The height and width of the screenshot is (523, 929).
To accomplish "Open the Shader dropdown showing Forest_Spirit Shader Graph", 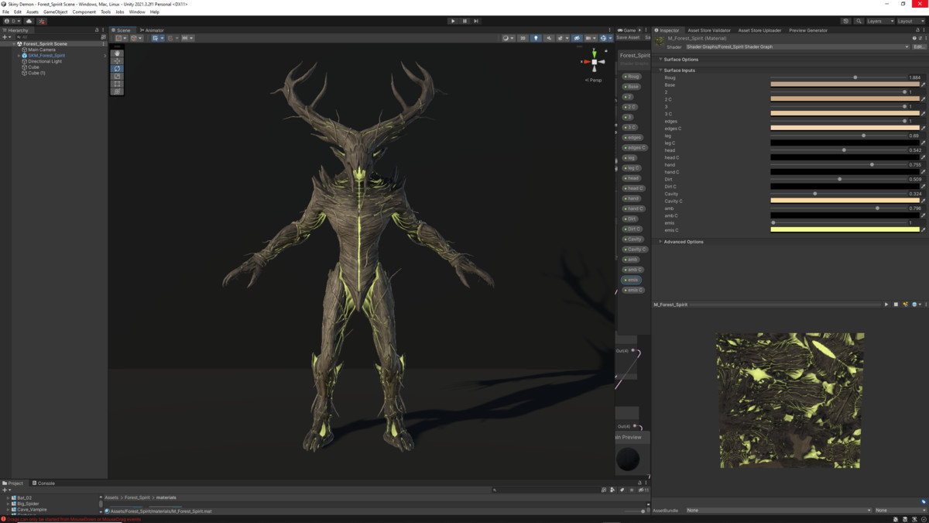I will point(790,46).
